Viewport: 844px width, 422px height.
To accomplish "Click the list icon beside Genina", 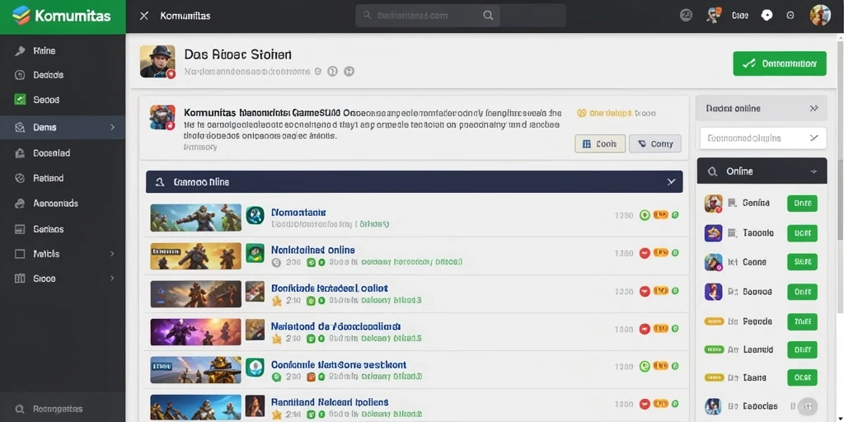I will (732, 204).
